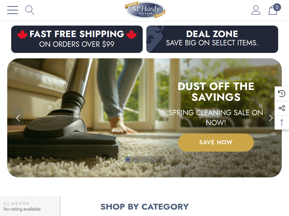Select the fourth carousel slide dot
This screenshot has width=289, height=216.
pyautogui.click(x=153, y=159)
